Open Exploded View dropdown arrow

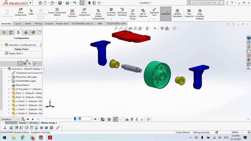coord(154,19)
